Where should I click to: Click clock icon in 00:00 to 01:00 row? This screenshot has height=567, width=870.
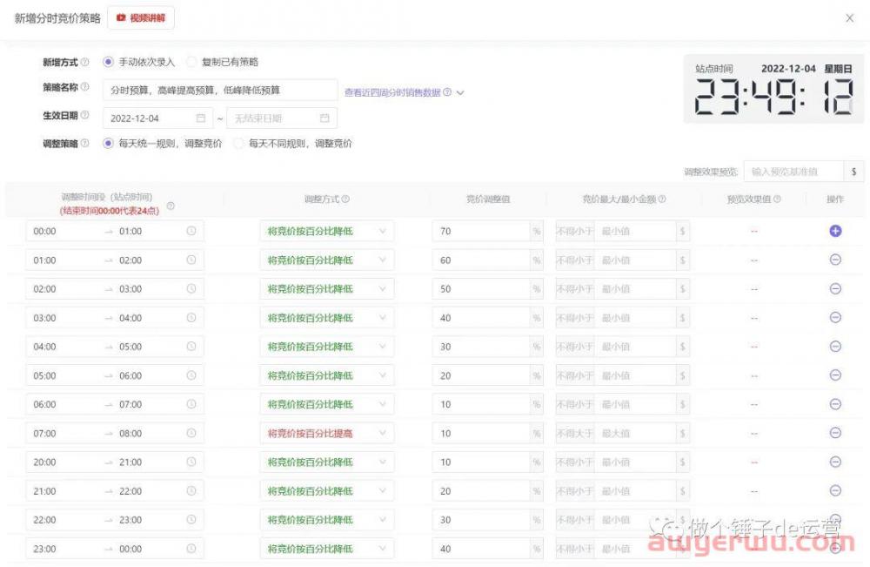coord(191,232)
